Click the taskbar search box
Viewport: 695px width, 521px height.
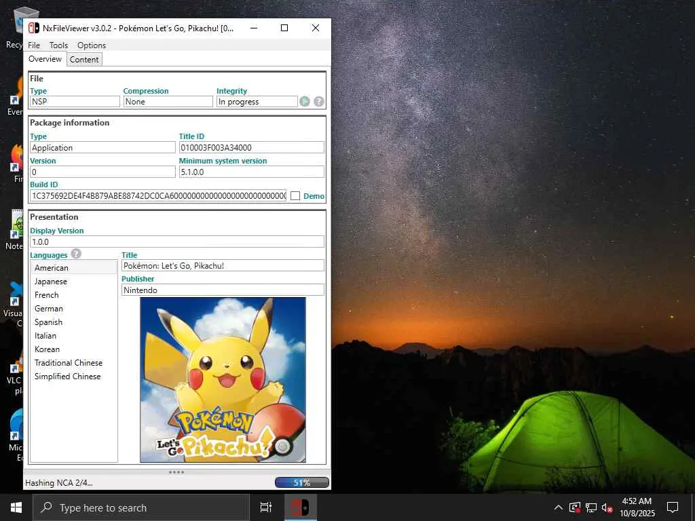pyautogui.click(x=141, y=507)
